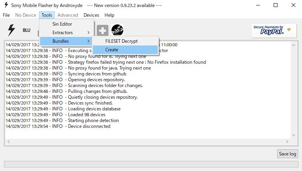This screenshot has width=302, height=171.
Task: Choose FILESET Decrypt in Bundles submenu
Action: (126, 41)
